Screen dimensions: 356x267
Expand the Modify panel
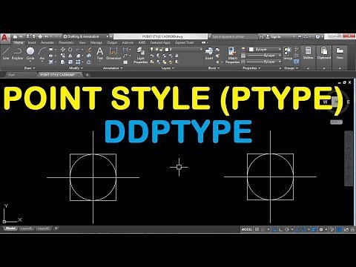pyautogui.click(x=76, y=68)
